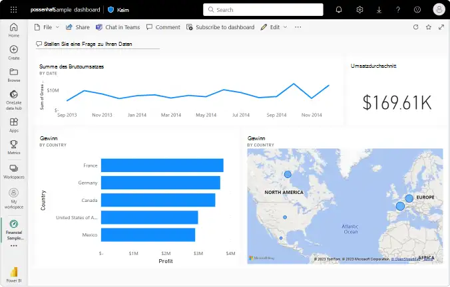This screenshot has width=450, height=287.
Task: Open the Metrics trophy icon
Action: [x=14, y=146]
